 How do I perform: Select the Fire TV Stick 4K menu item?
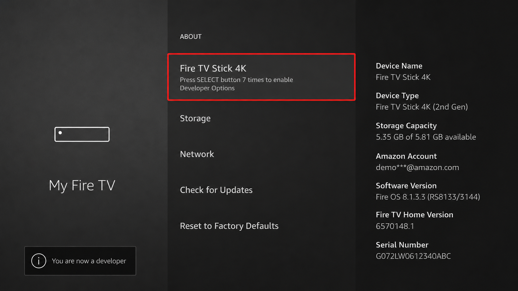(x=261, y=77)
